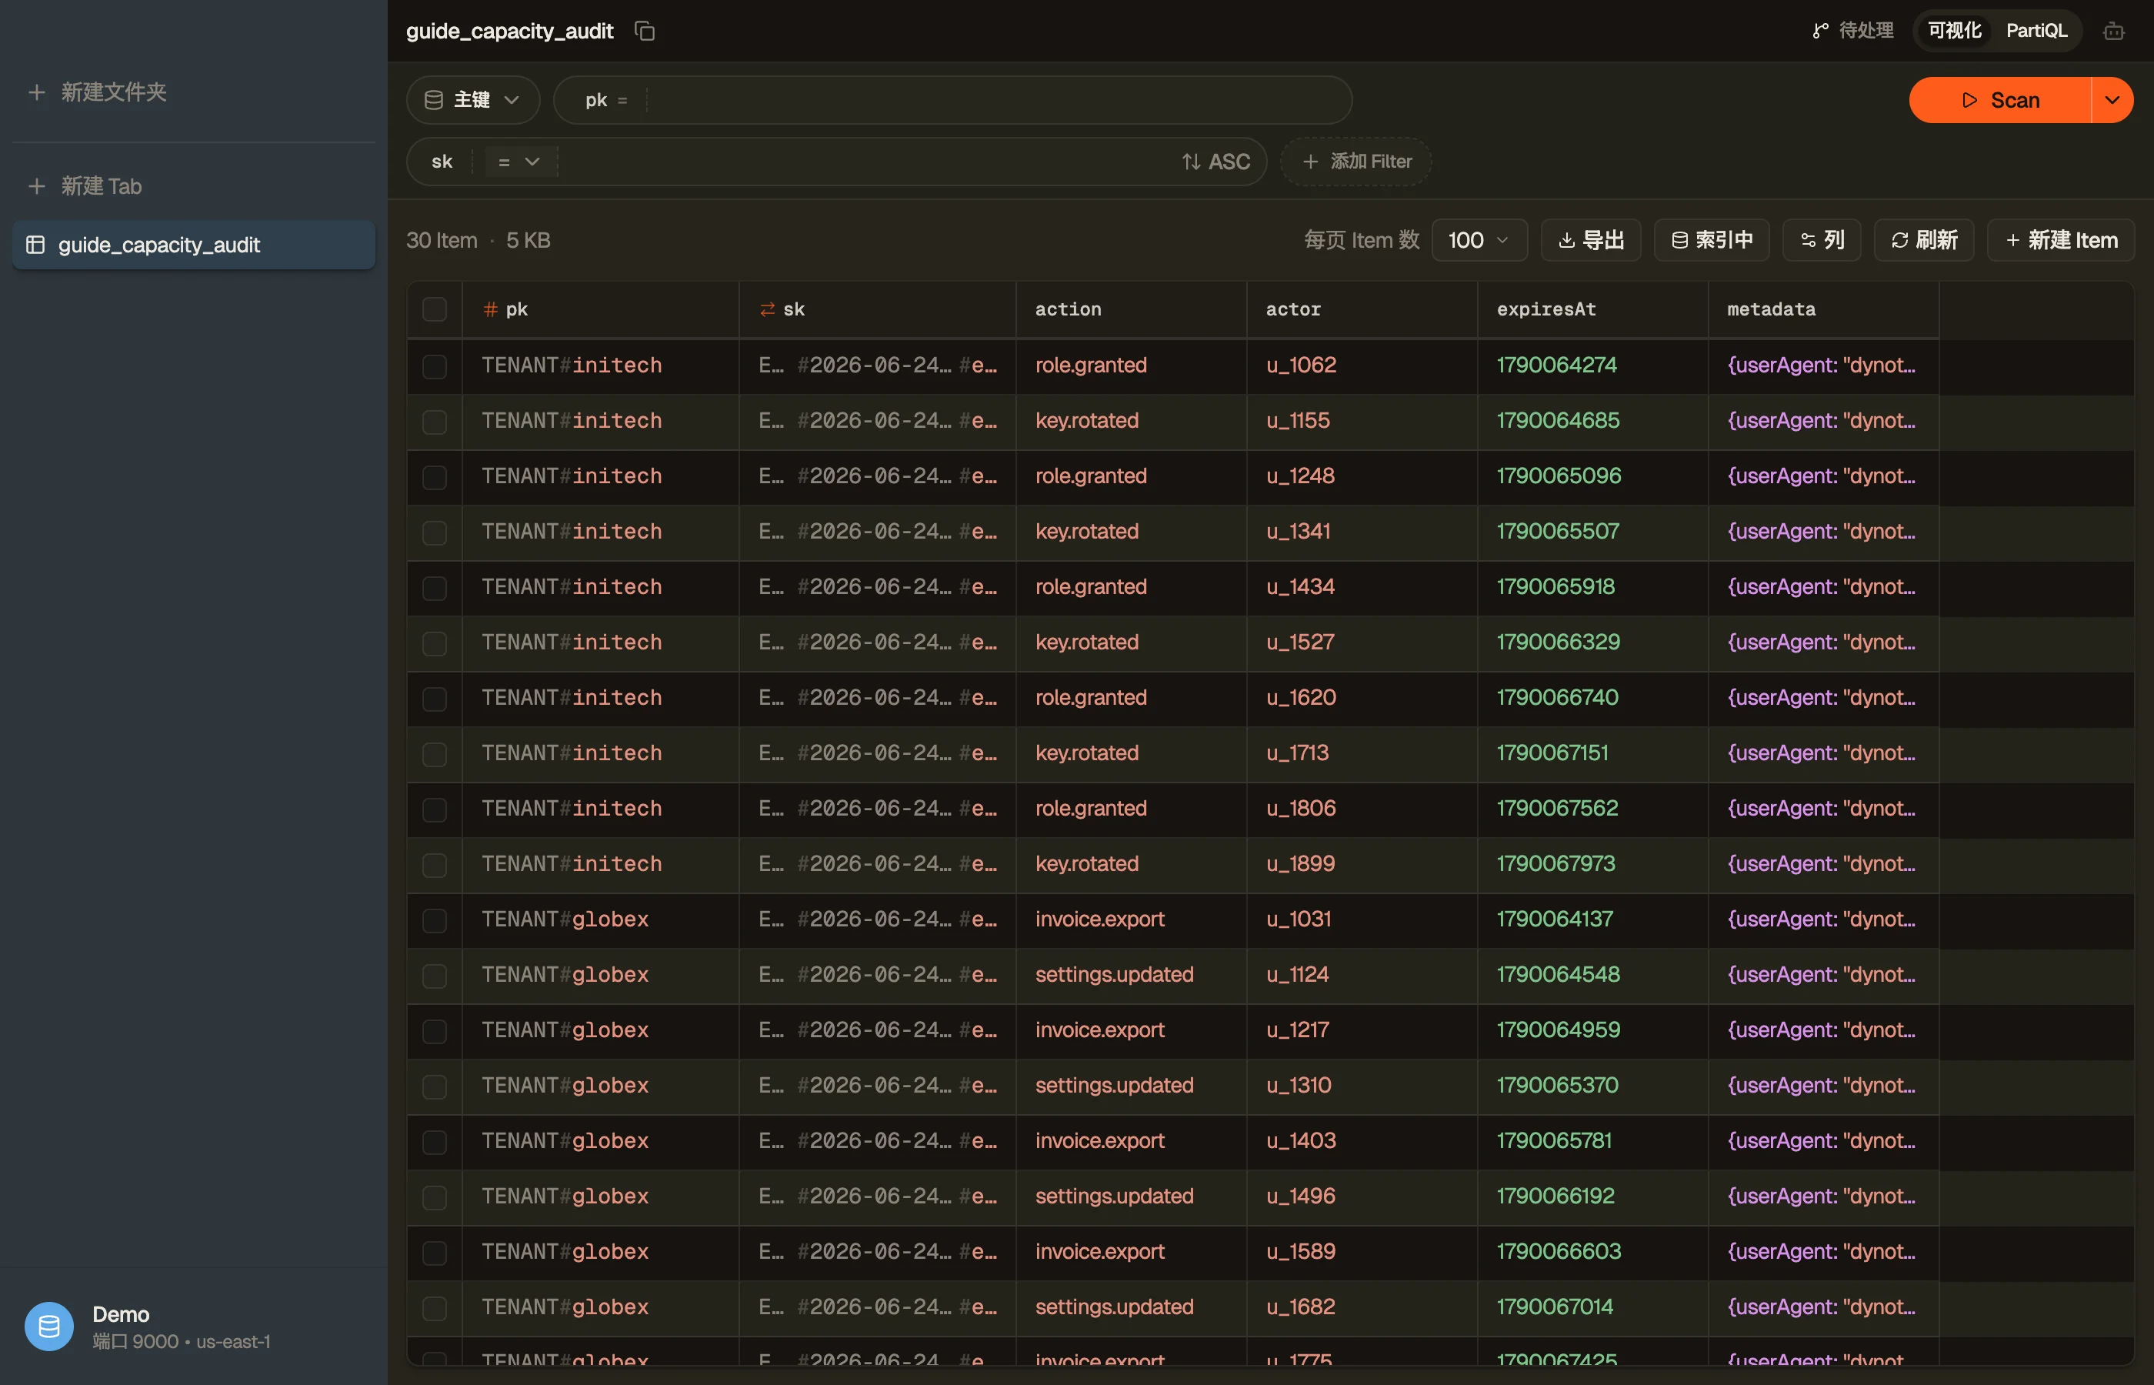The height and width of the screenshot is (1385, 2154).
Task: Toggle the ASC sort order
Action: (1216, 161)
